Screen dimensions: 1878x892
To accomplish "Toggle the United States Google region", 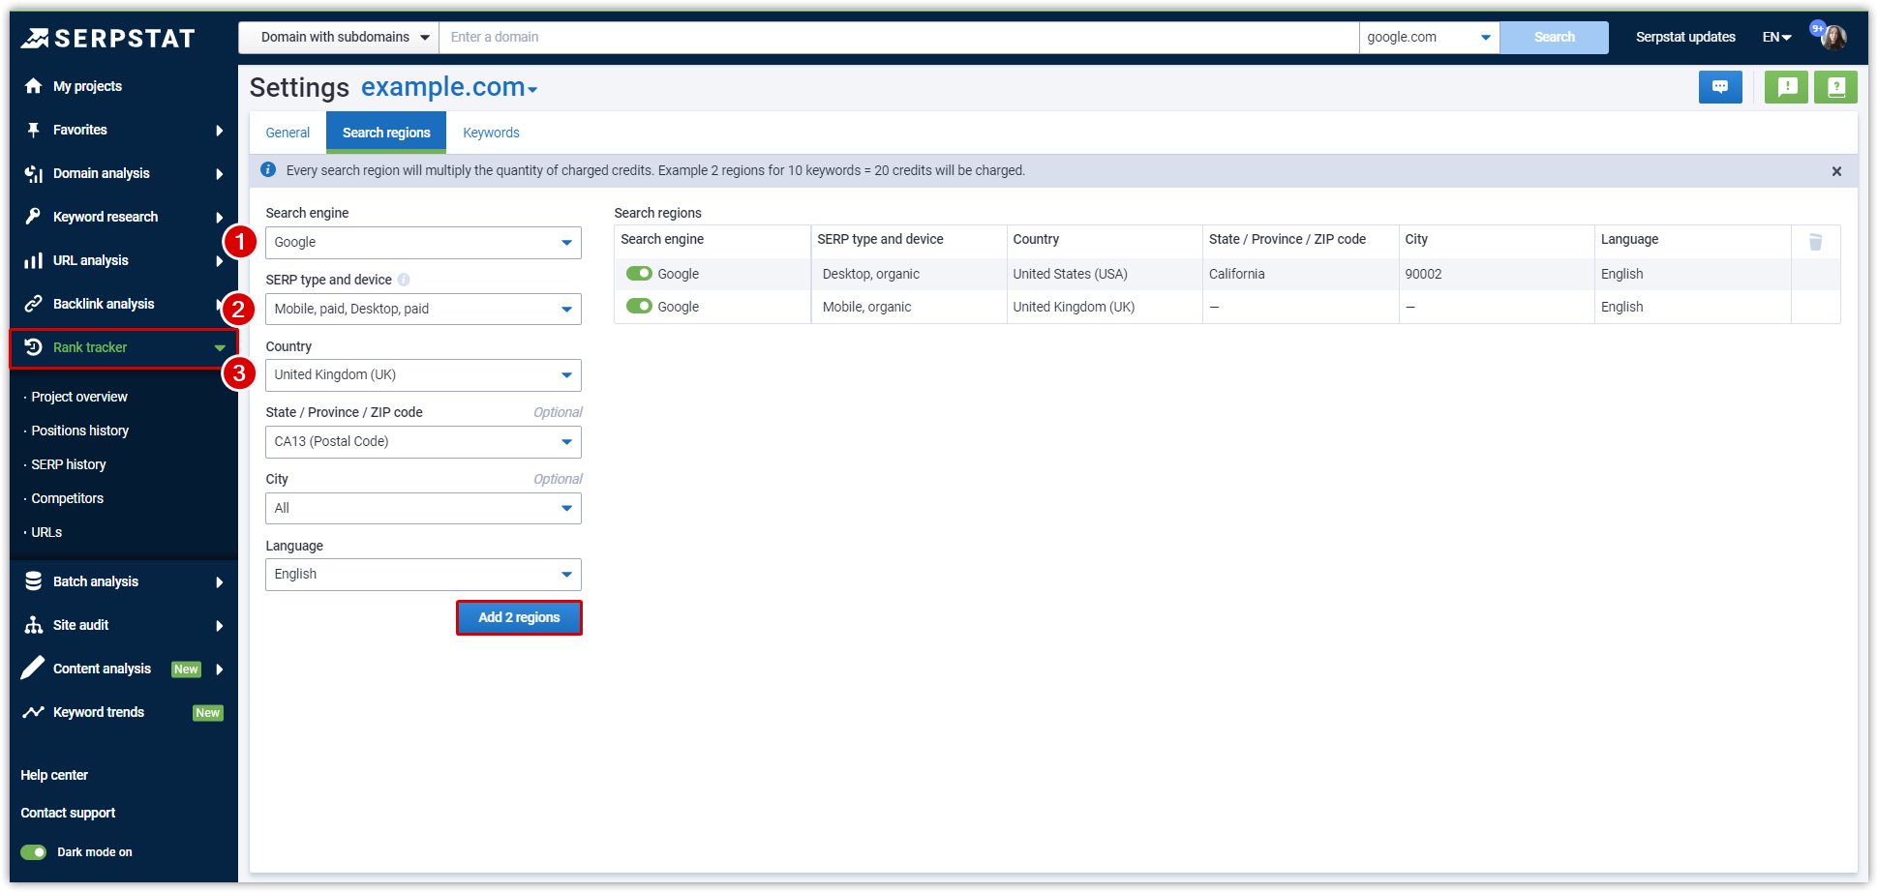I will pos(639,274).
